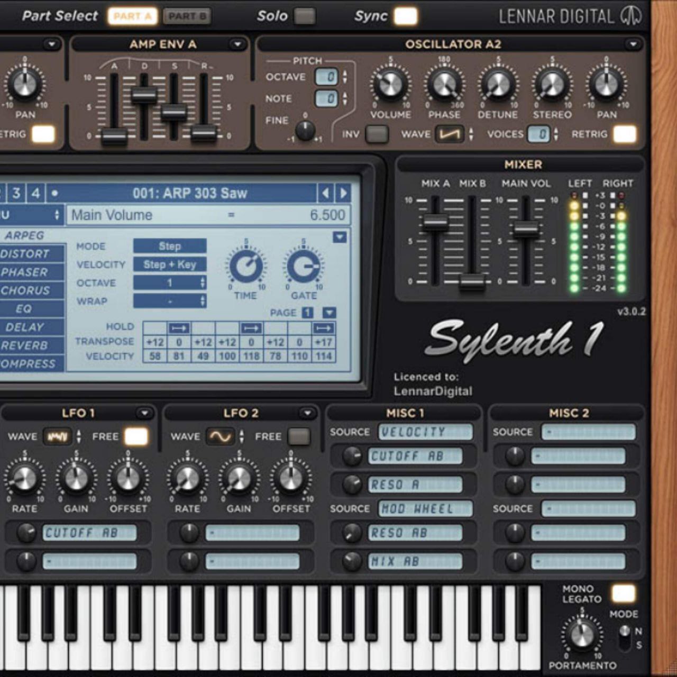Toggle LFO 1 Free switch
The height and width of the screenshot is (677, 677).
pyautogui.click(x=136, y=437)
